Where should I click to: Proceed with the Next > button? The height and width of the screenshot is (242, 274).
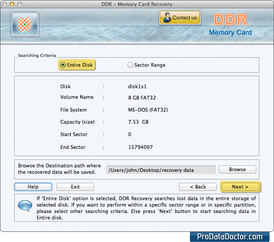click(x=240, y=187)
